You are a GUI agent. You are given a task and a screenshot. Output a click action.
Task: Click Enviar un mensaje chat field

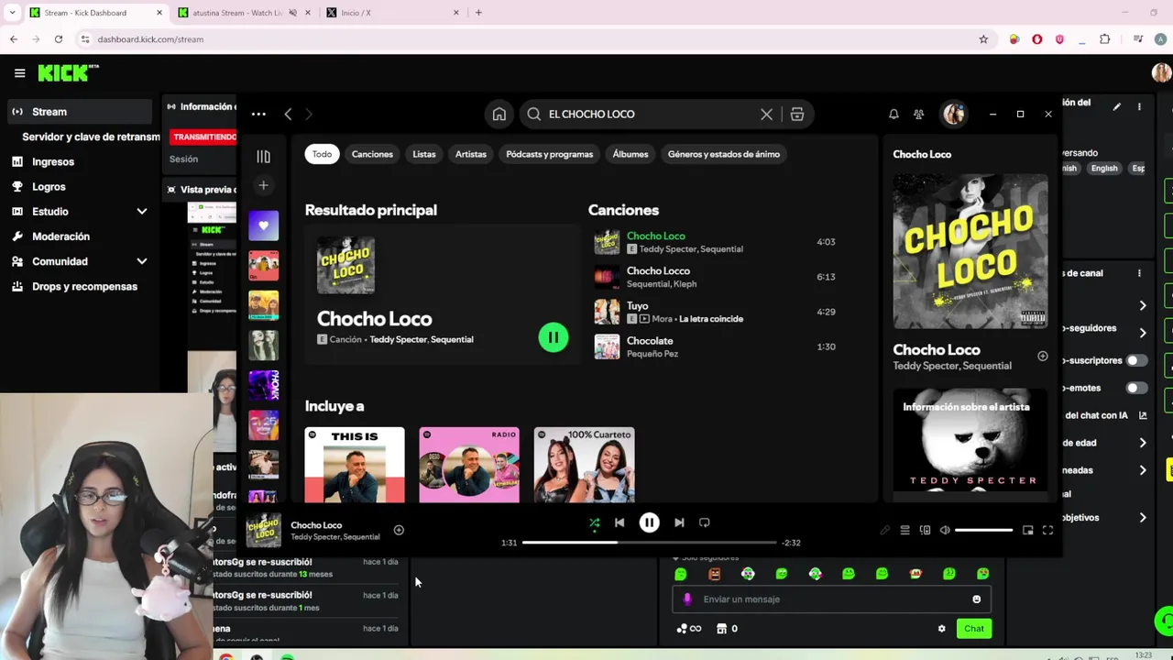tap(832, 599)
